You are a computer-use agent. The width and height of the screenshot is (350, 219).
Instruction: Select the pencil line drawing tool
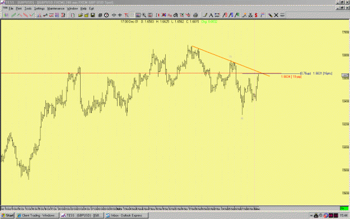click(205, 15)
